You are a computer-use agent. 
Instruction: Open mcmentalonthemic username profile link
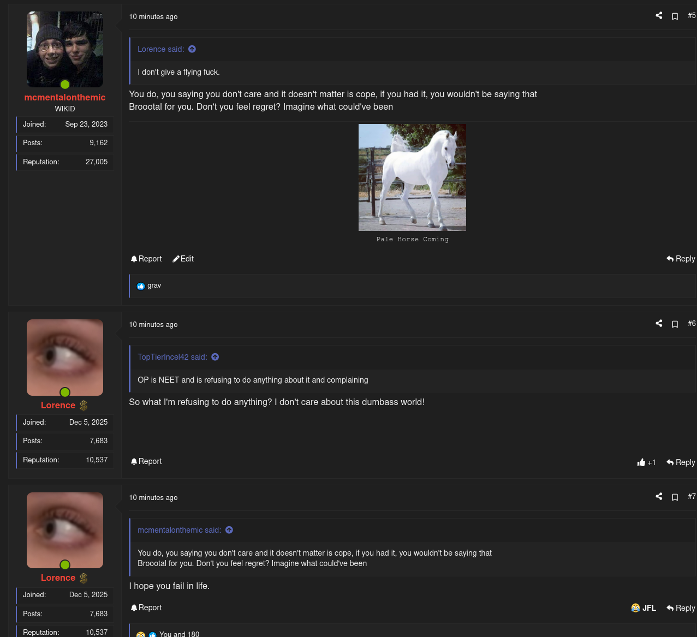(65, 97)
